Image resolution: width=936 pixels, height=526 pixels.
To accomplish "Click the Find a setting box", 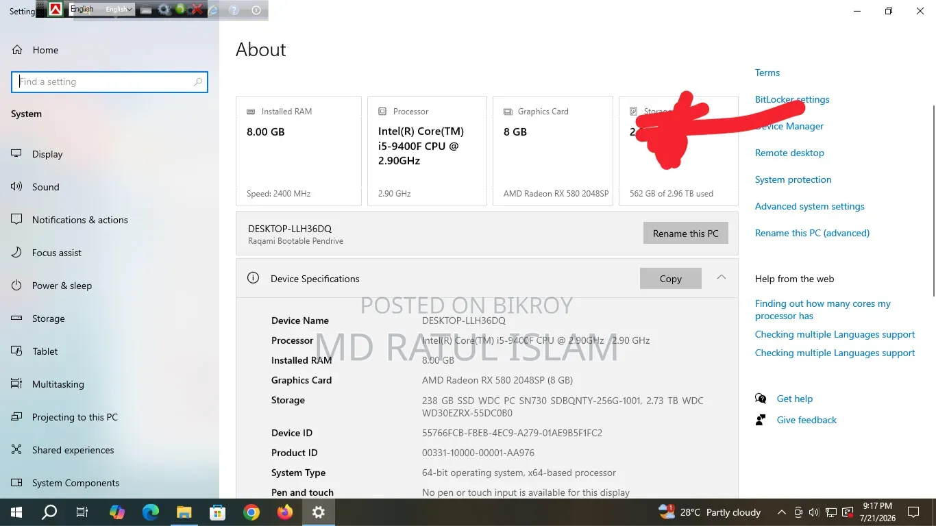I will (110, 82).
